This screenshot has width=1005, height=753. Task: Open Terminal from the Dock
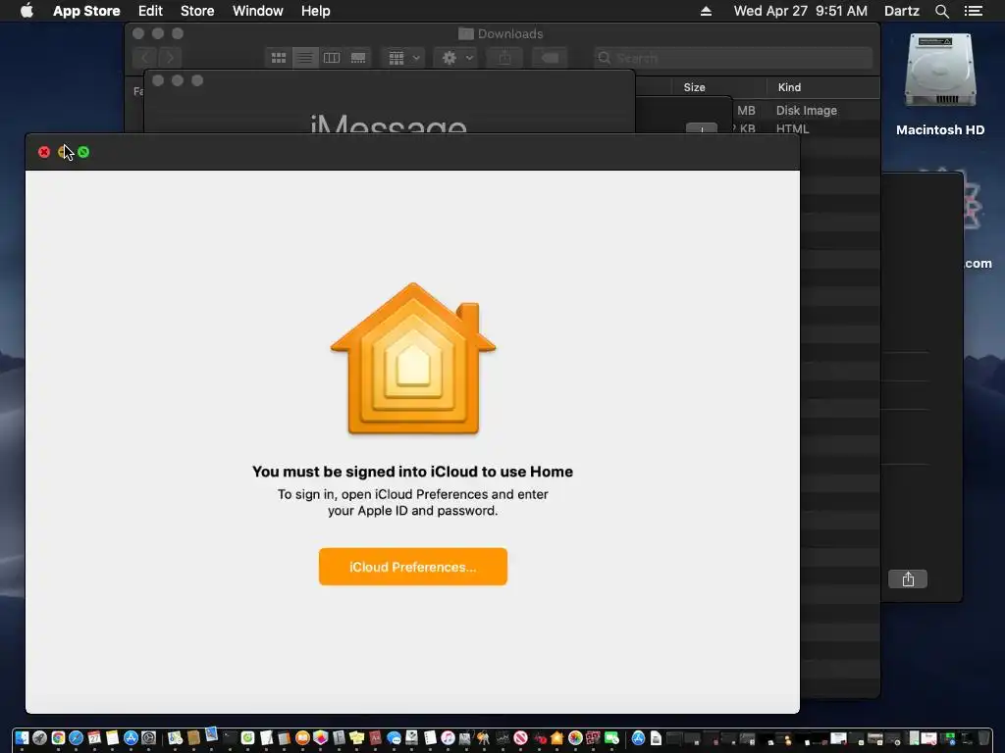[230, 737]
